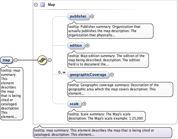Select the root map element node

pyautogui.click(x=6, y=60)
